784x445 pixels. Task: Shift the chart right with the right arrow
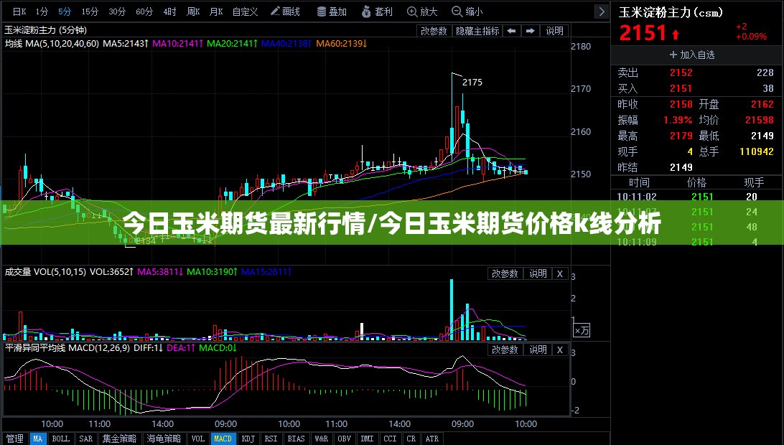pos(530,31)
